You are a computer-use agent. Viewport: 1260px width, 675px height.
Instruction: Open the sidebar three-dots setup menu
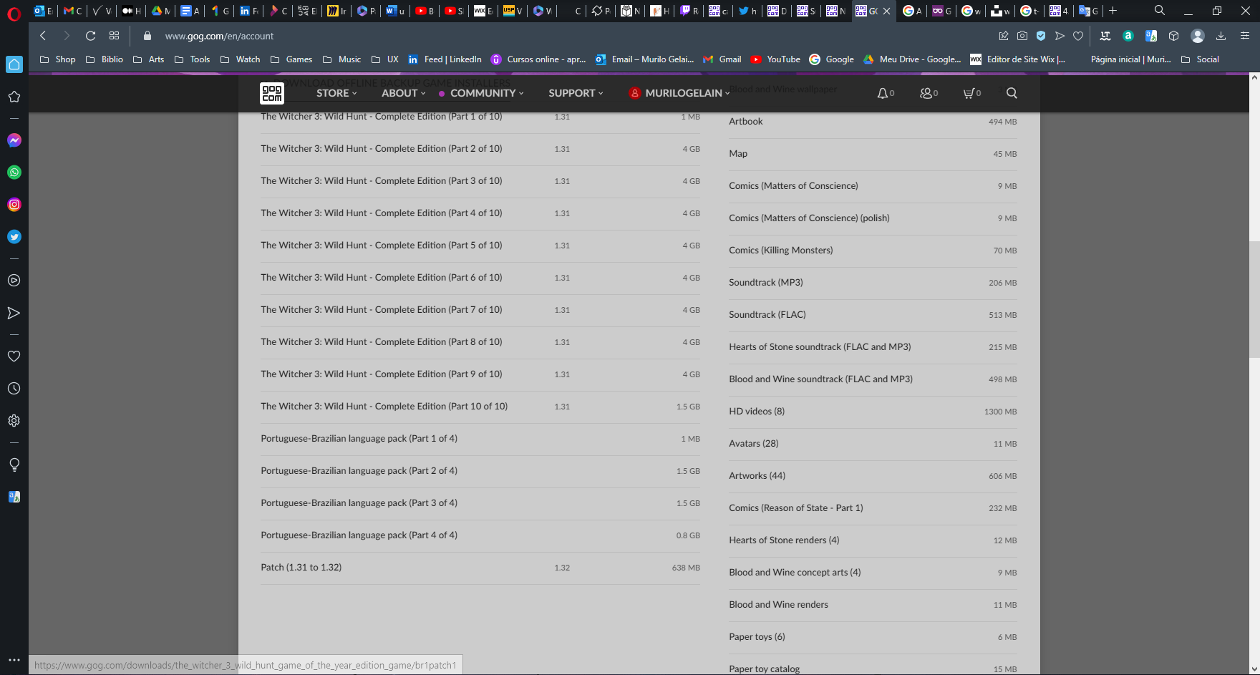14,660
